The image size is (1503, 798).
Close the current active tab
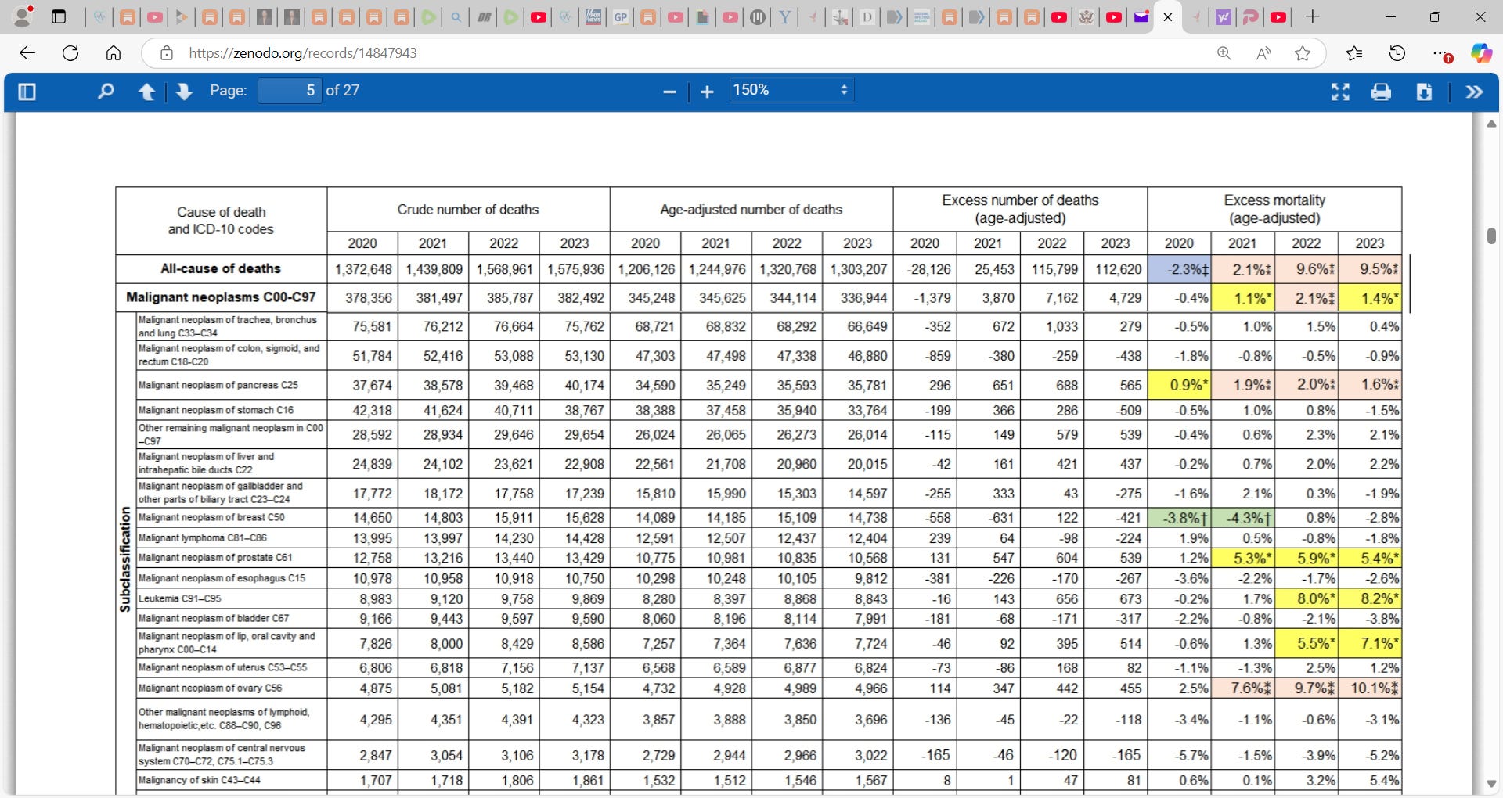point(1168,17)
